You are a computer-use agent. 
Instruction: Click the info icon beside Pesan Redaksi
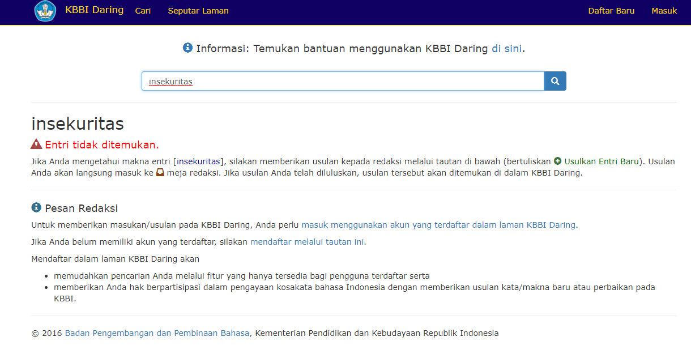[36, 207]
